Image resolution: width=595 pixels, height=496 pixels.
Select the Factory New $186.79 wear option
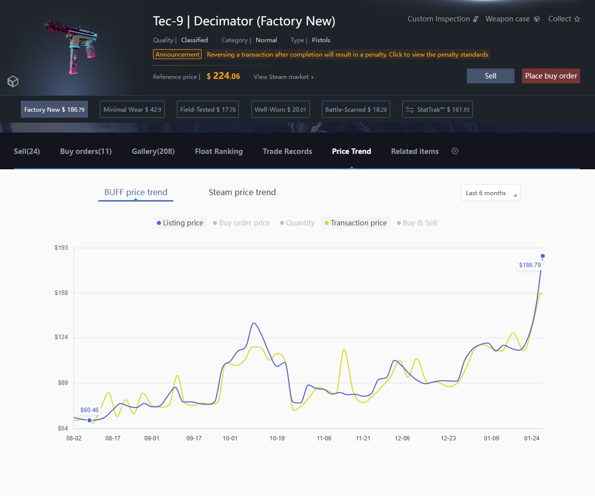point(54,109)
